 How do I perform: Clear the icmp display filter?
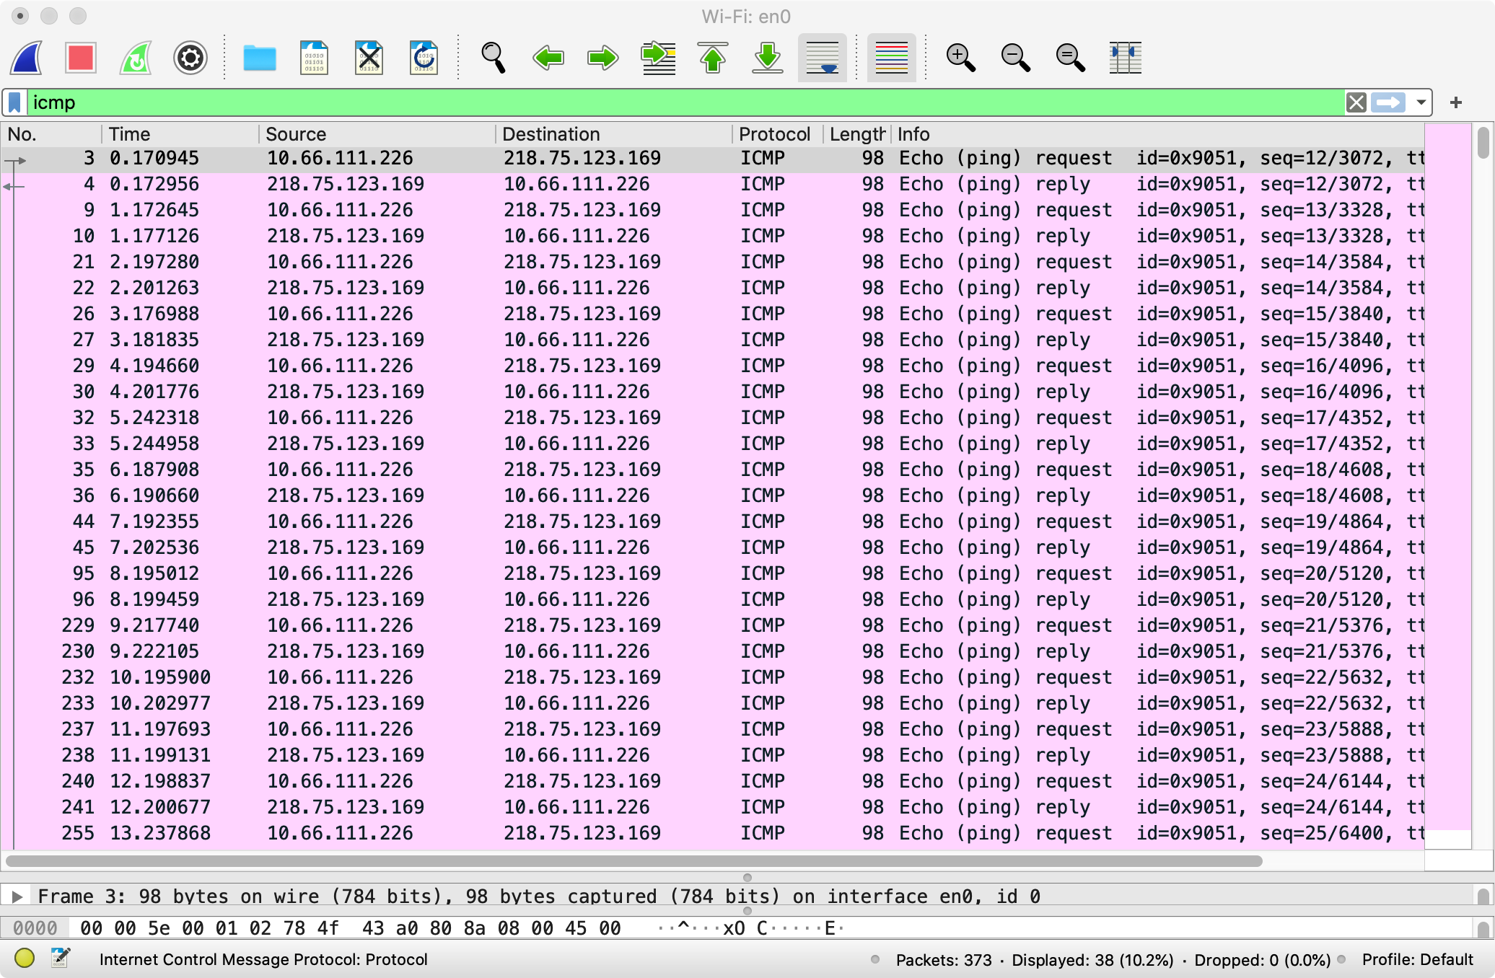click(1356, 102)
